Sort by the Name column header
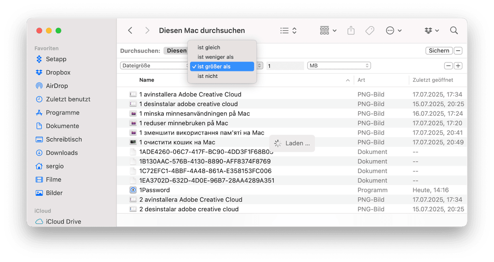 (147, 80)
